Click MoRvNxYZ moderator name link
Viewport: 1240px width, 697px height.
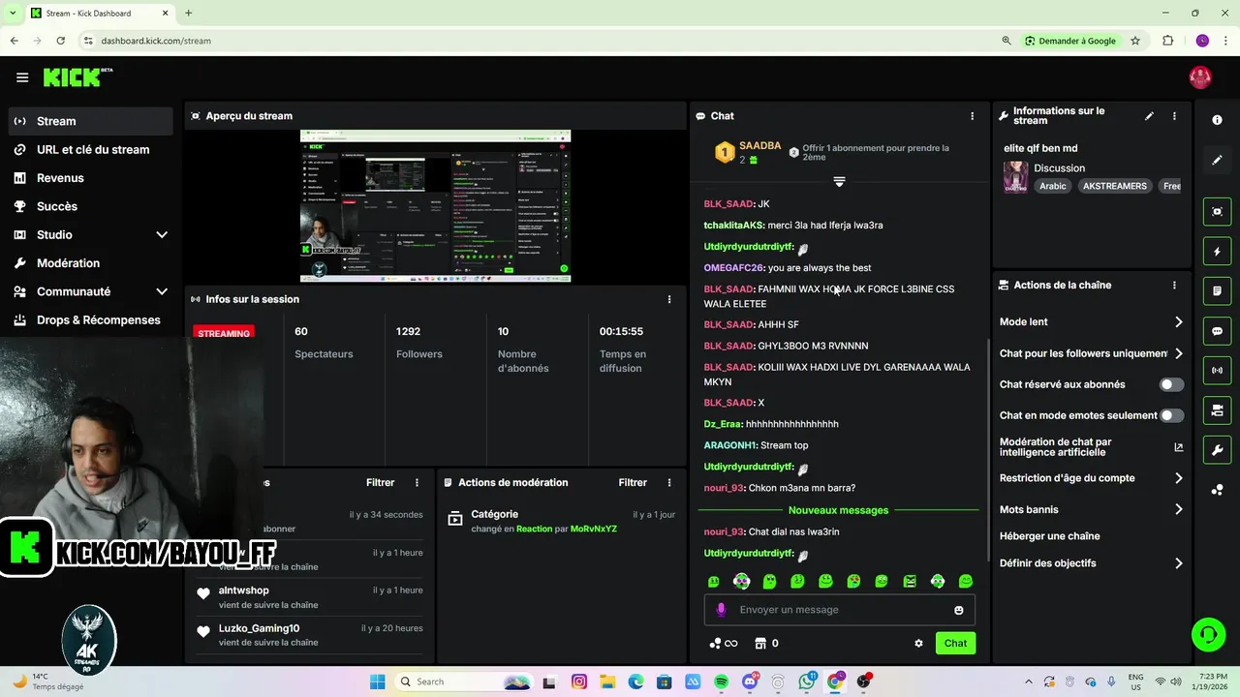pyautogui.click(x=594, y=530)
